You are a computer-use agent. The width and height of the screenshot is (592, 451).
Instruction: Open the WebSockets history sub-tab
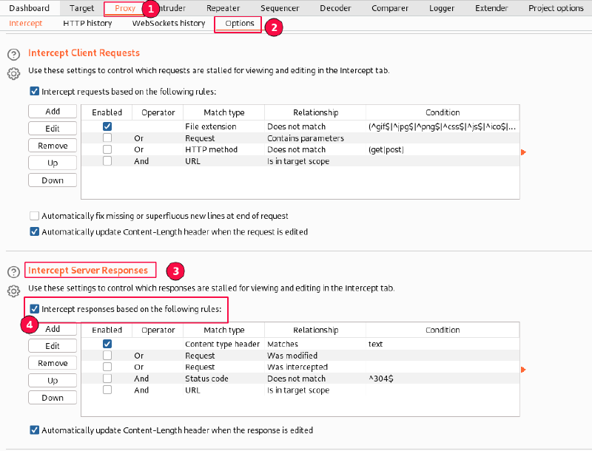click(x=168, y=24)
